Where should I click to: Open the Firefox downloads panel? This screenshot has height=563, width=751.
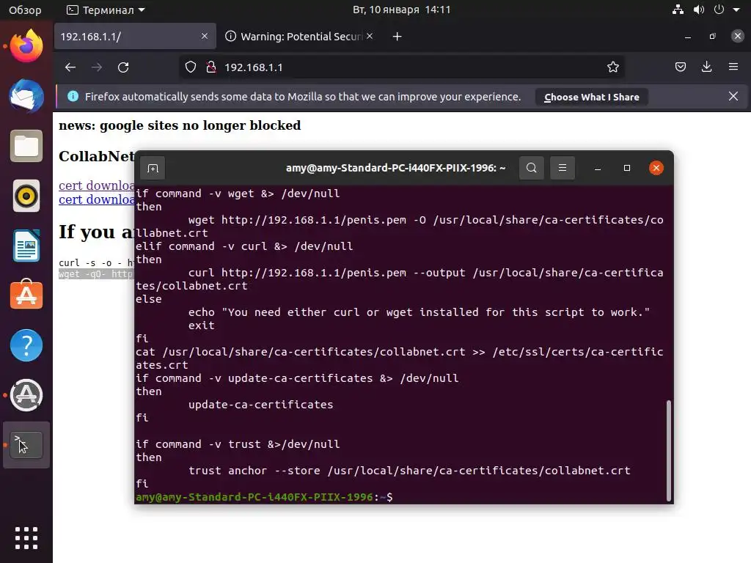pyautogui.click(x=706, y=67)
